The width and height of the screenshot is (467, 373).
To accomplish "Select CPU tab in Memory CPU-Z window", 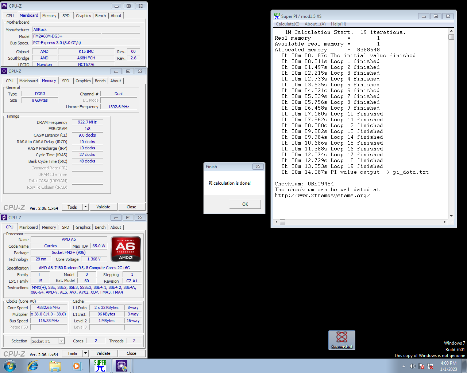I will tap(10, 81).
